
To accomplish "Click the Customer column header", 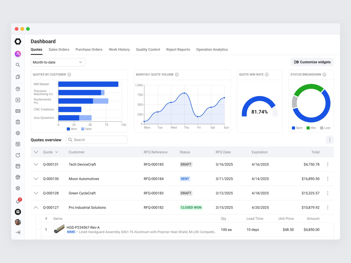I will [x=77, y=152].
